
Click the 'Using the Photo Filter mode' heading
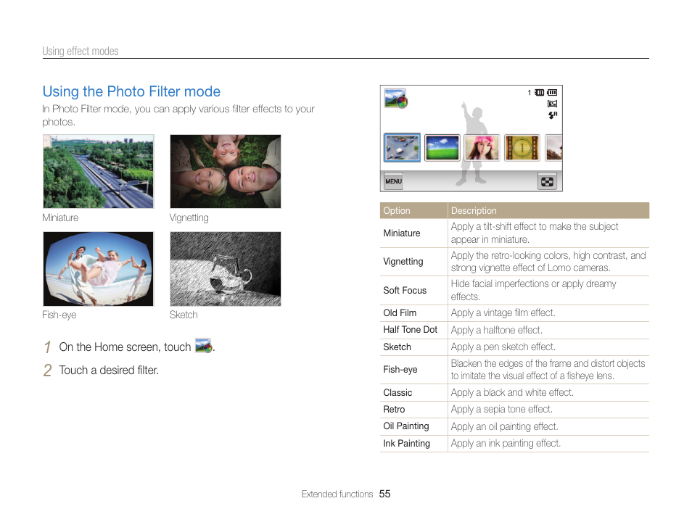tap(131, 91)
